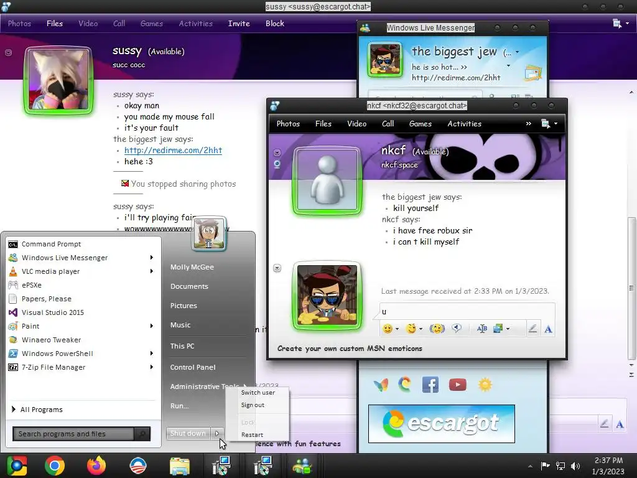Screen dimensions: 637x478
Task: Click the escargot swirl icon beside the butterfly
Action: click(x=404, y=385)
